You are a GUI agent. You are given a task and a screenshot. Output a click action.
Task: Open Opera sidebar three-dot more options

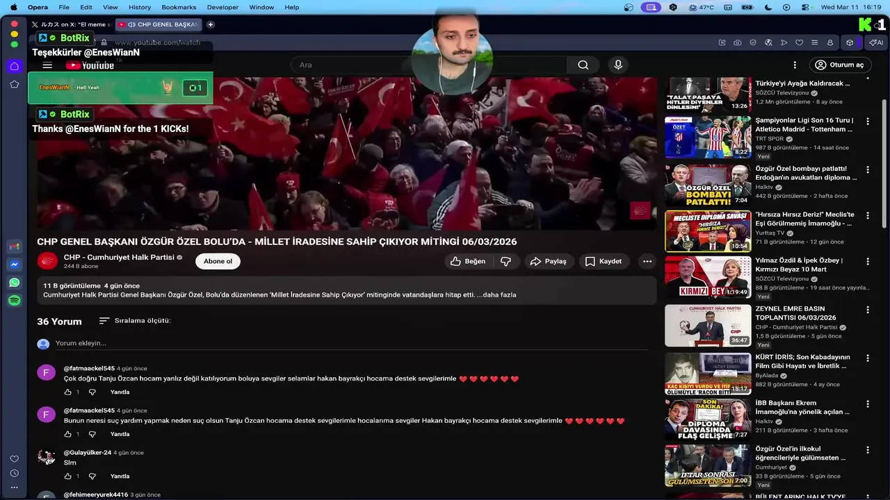14,487
